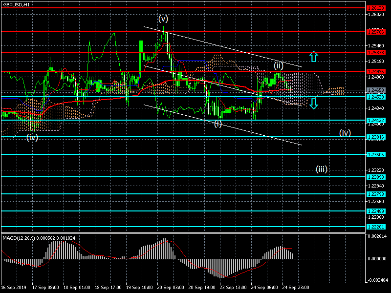Click the 16 Sep 2019 date label
Viewport: 391px width, 293px height.
tap(14, 288)
